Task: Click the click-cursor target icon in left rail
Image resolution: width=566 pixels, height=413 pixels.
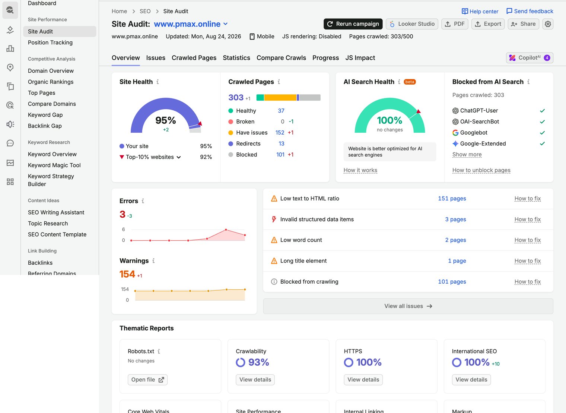Action: coord(10,105)
